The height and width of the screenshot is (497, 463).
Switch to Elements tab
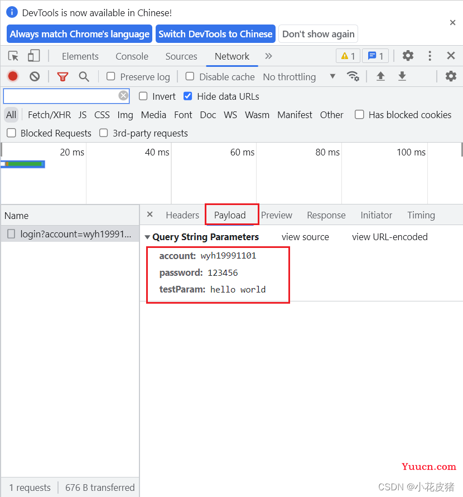click(80, 56)
